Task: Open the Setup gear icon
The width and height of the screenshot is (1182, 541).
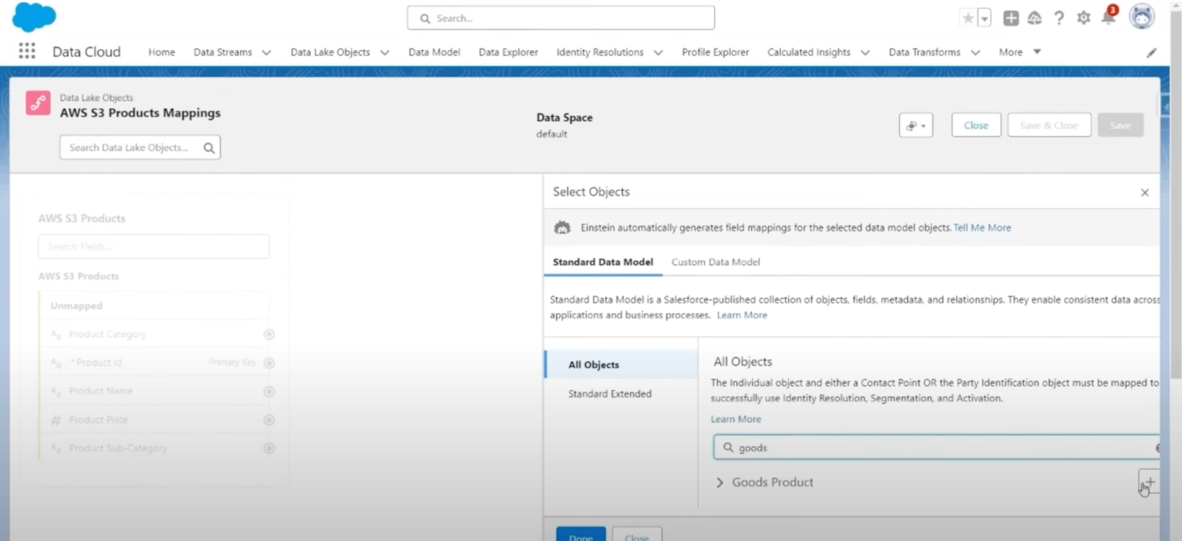Action: click(1083, 18)
